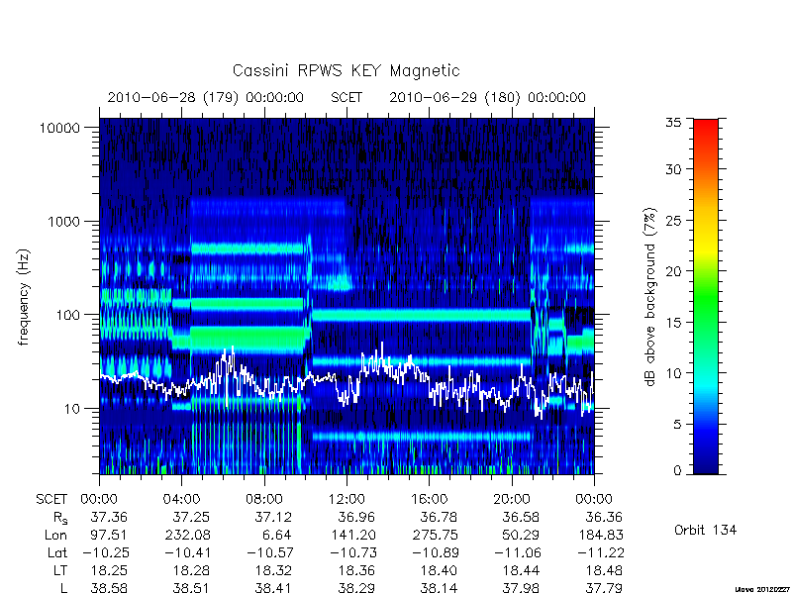Click the Lon value '141.20'
The image size is (792, 594).
point(352,535)
